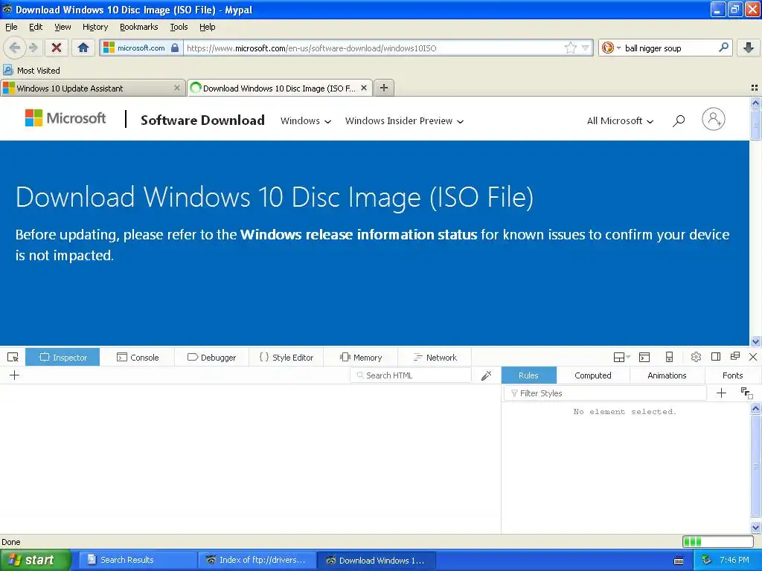Click the Software Download heading link

[x=202, y=120]
